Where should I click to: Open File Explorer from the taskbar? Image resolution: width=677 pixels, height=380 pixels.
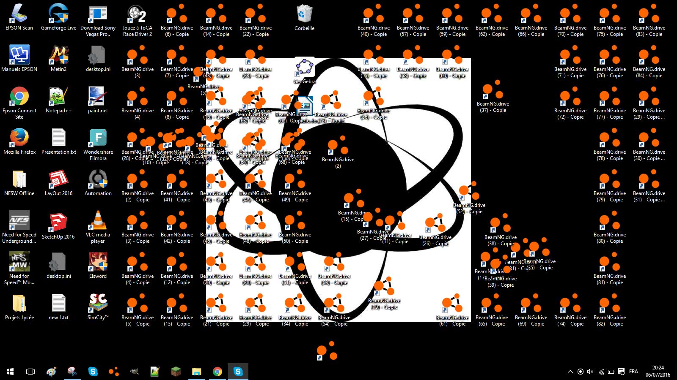tap(196, 372)
